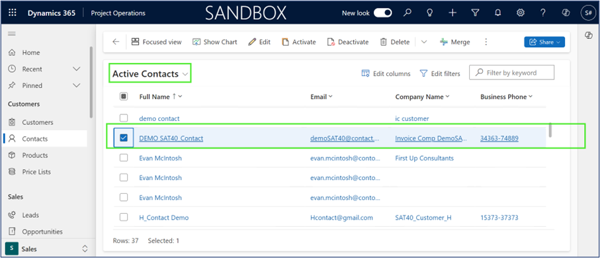
Task: Open the DEMO SAT40_Contact record link
Action: 171,138
